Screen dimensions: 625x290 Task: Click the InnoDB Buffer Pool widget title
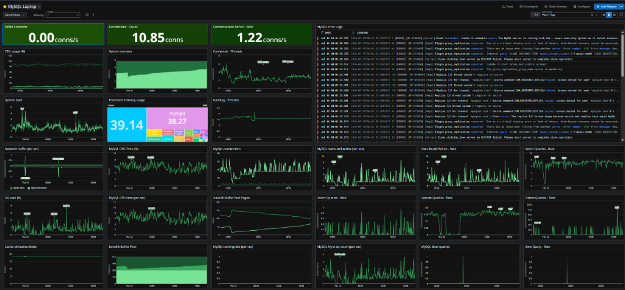pyautogui.click(x=122, y=246)
